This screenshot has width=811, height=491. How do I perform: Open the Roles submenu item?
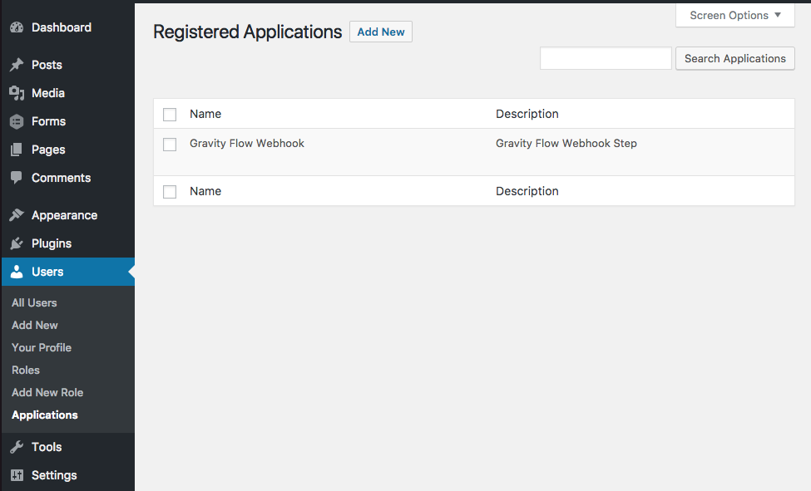[x=26, y=370]
